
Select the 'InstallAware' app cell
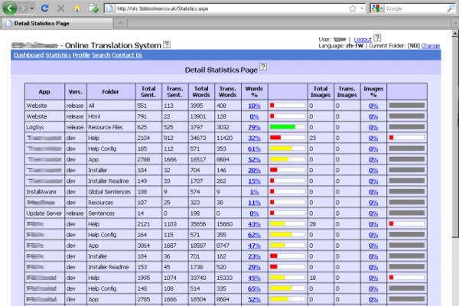(45, 192)
